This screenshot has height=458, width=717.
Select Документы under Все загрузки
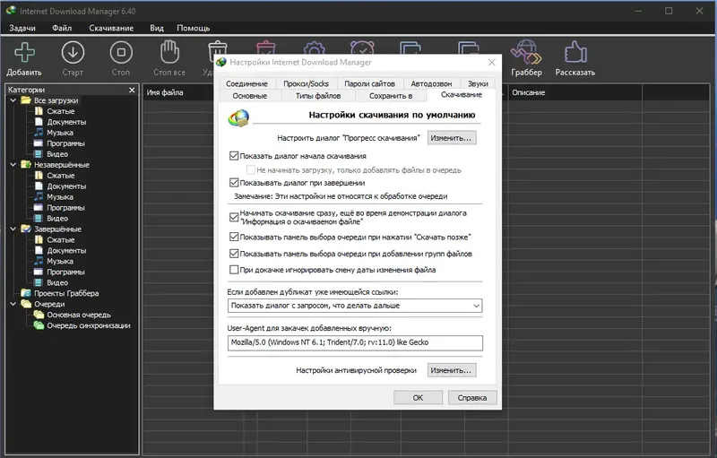click(66, 122)
